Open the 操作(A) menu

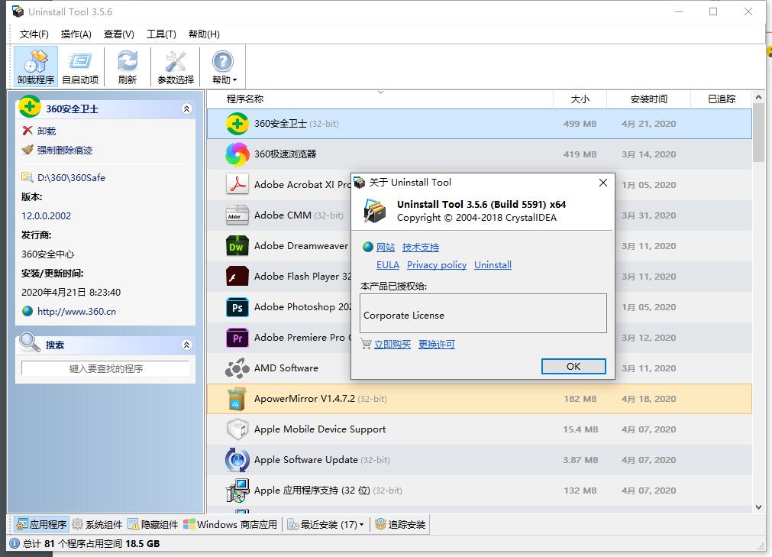point(76,34)
